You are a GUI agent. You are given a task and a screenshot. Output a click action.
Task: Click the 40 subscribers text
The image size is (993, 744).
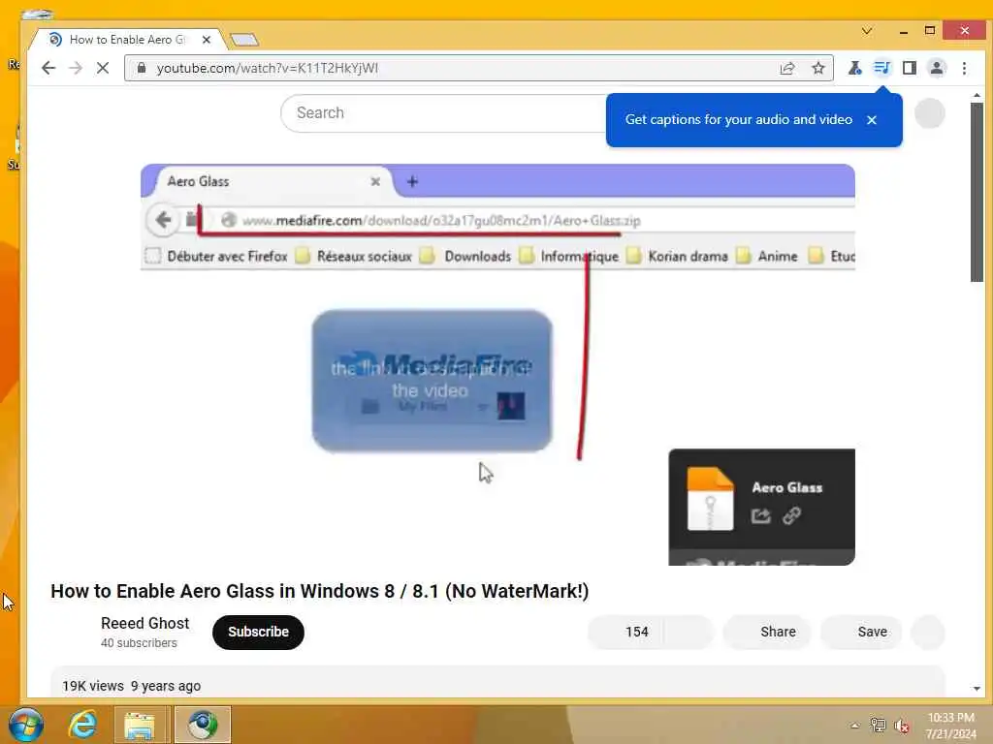point(139,643)
